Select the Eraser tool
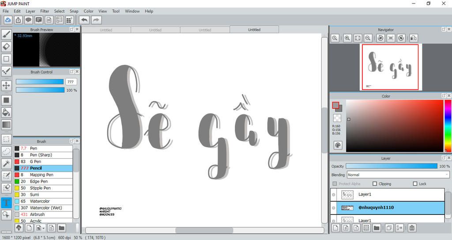Viewport: 452px width, 240px height. click(6, 47)
